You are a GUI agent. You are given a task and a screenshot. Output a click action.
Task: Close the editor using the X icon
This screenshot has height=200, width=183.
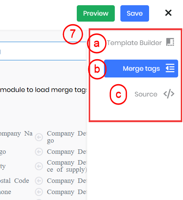(x=168, y=13)
